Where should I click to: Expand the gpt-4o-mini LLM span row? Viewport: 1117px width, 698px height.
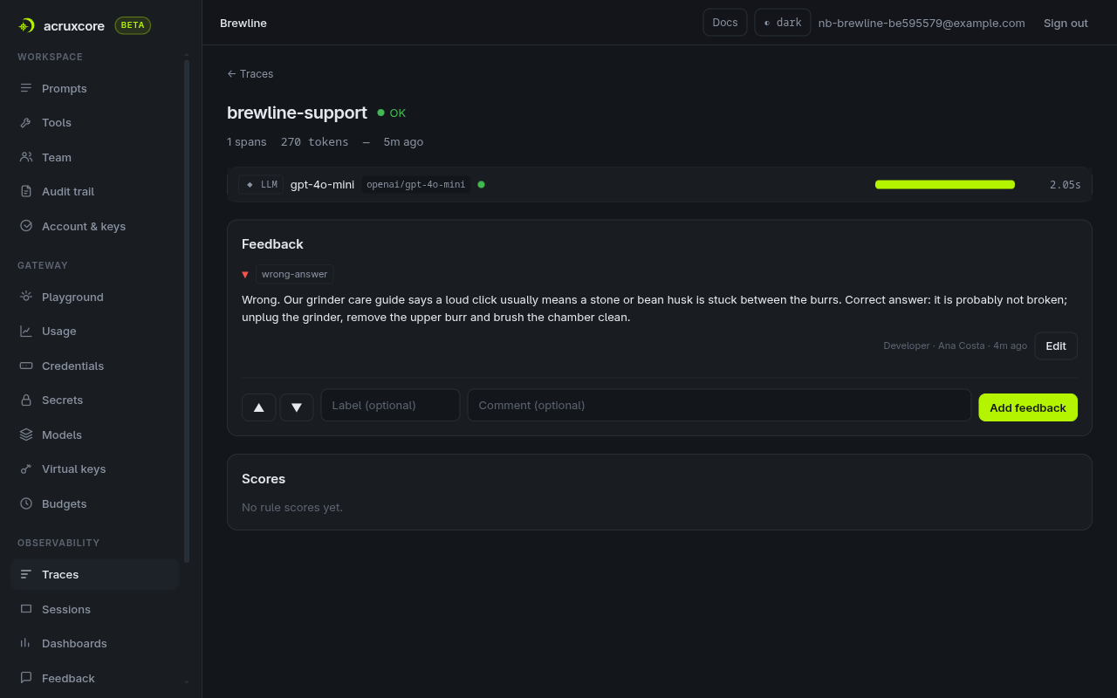point(660,184)
